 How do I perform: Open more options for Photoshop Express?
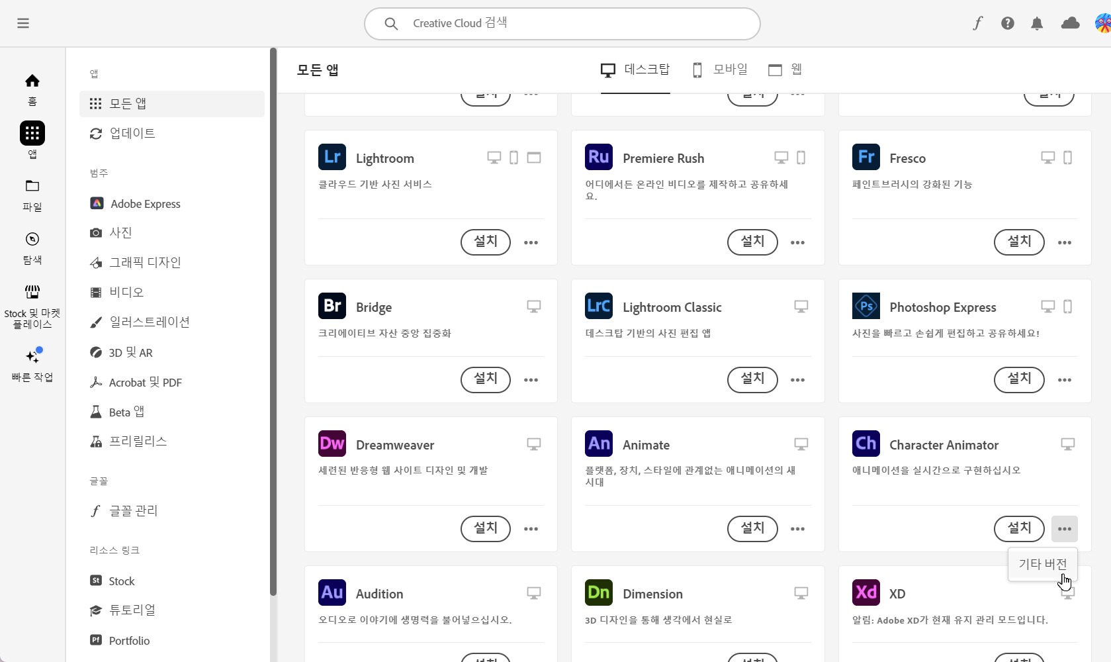pos(1065,380)
